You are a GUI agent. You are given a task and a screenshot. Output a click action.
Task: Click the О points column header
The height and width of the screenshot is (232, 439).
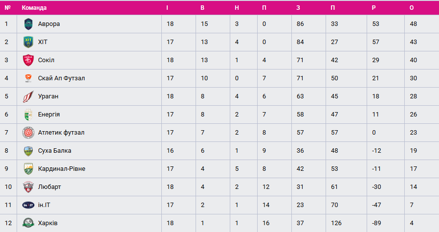pos(412,8)
